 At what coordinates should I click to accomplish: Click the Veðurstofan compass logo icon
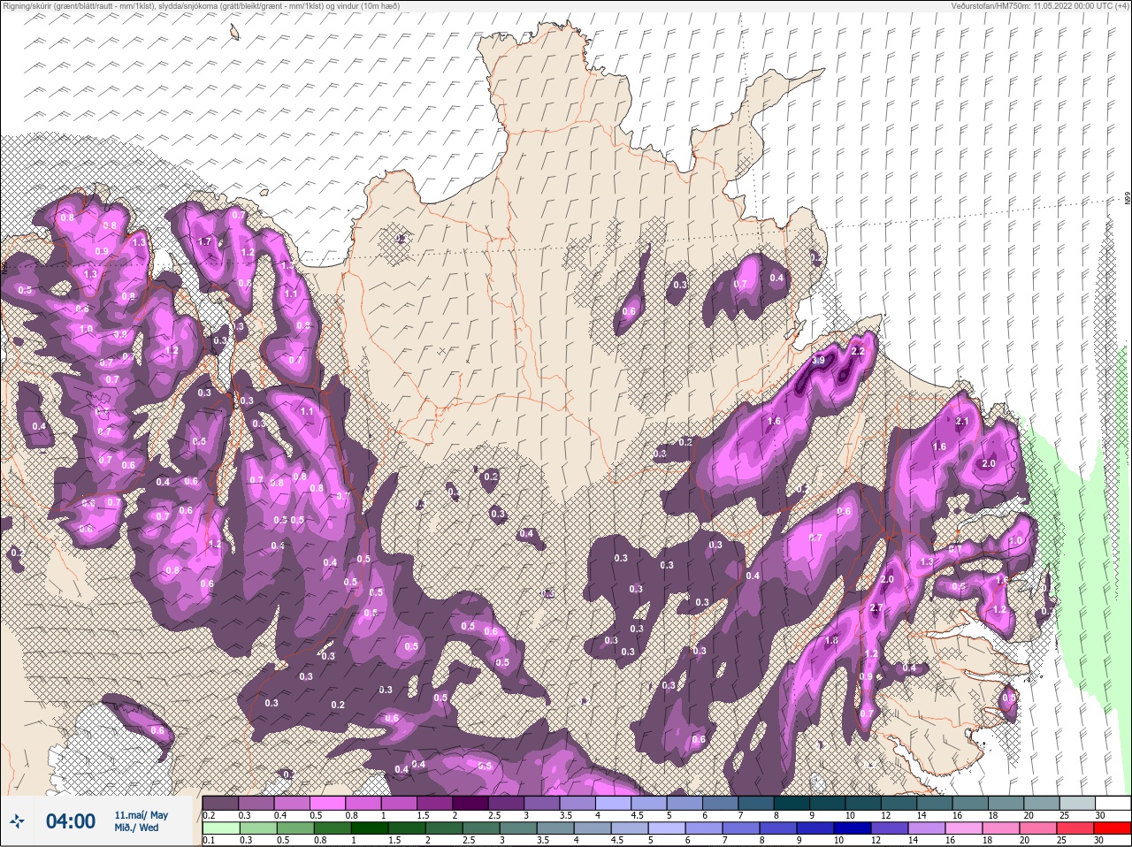[17, 821]
